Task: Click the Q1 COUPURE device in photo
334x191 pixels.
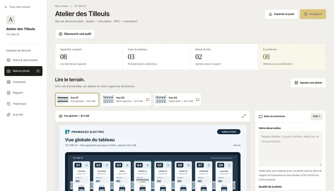Action: 81,176
